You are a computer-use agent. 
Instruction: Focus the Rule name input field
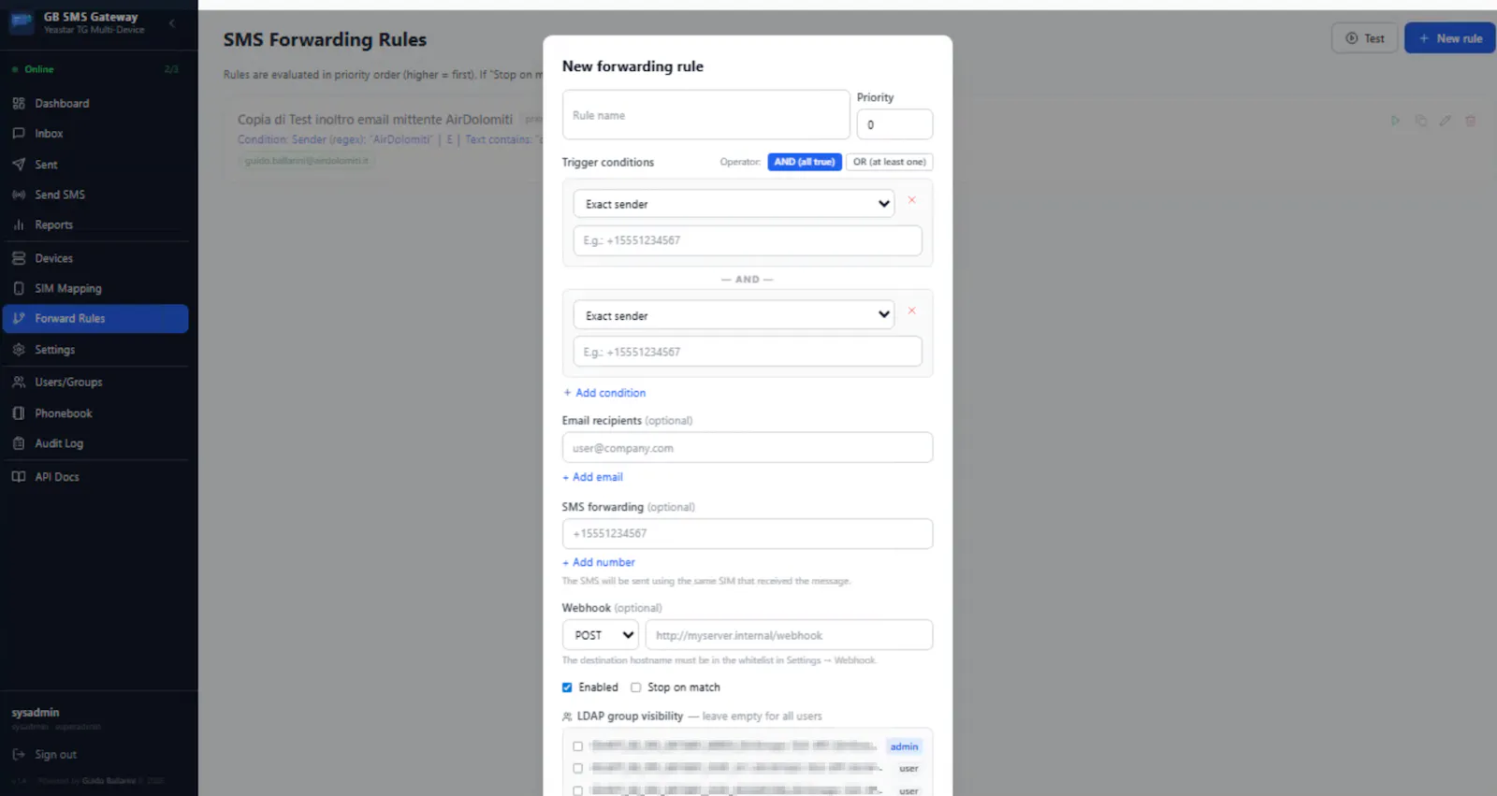pyautogui.click(x=706, y=115)
